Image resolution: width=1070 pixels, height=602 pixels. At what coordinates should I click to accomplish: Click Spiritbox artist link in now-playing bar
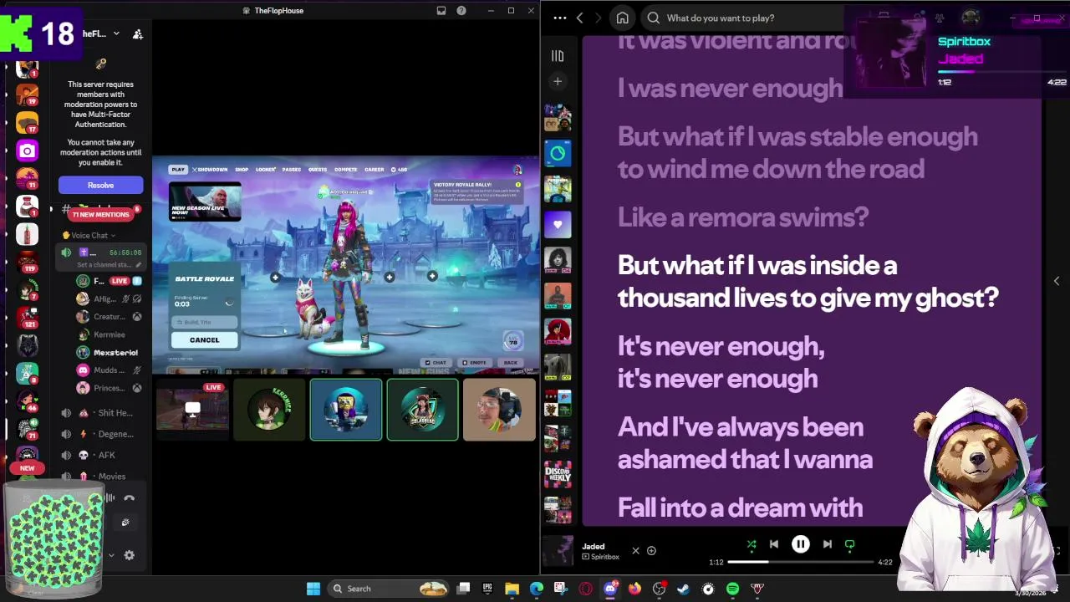[x=604, y=557]
